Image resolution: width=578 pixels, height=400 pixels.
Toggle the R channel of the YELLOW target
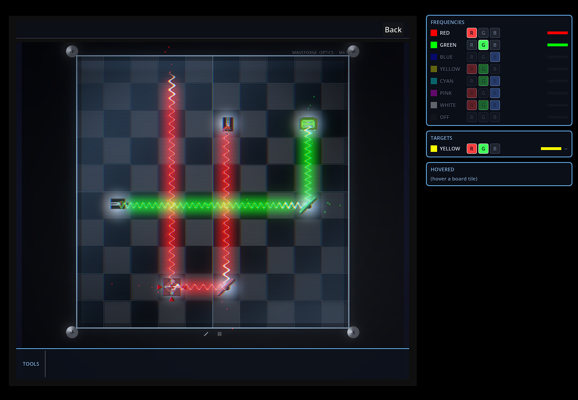(472, 149)
